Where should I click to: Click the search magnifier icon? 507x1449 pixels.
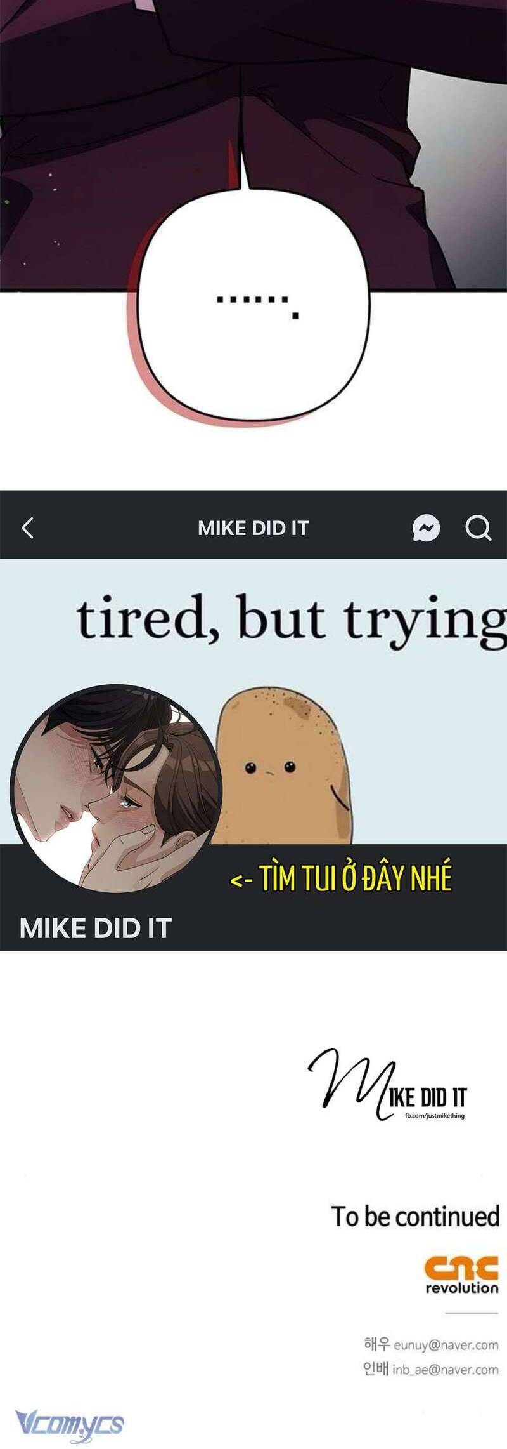click(x=478, y=527)
